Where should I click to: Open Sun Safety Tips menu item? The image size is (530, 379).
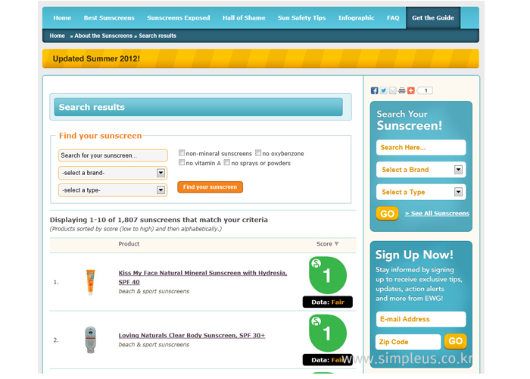[301, 18]
